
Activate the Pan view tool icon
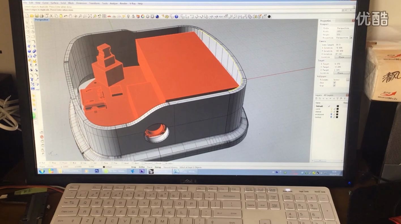click(x=71, y=16)
